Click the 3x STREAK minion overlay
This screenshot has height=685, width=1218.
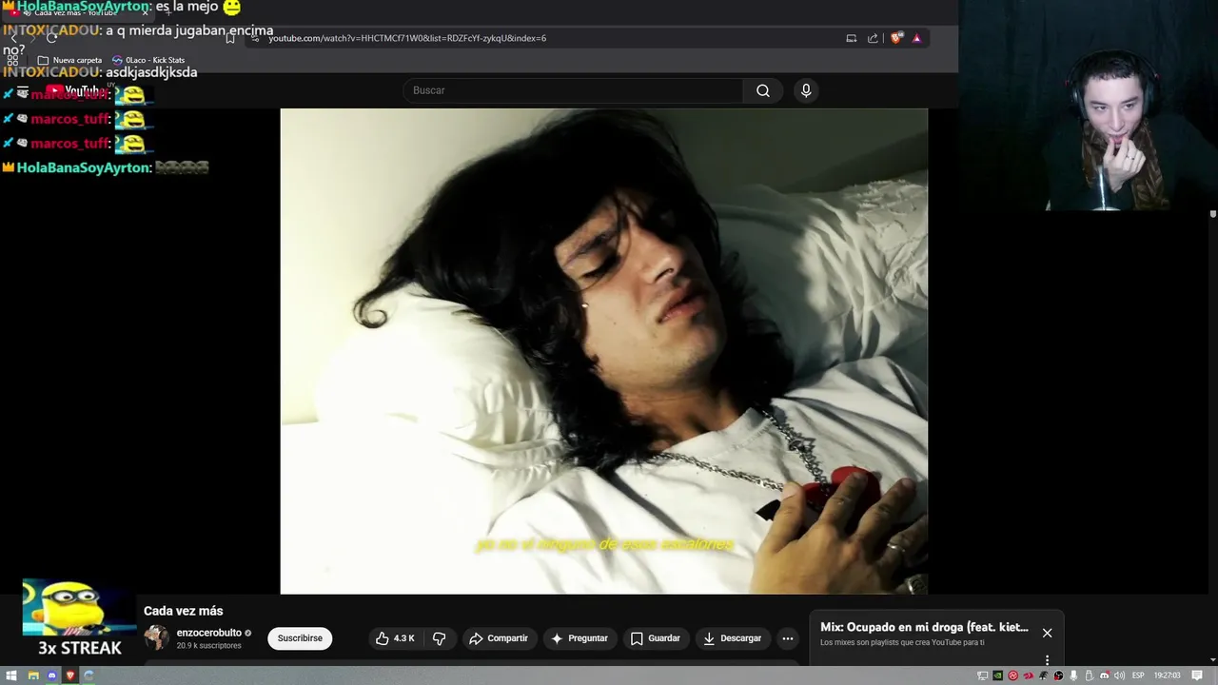pos(79,619)
